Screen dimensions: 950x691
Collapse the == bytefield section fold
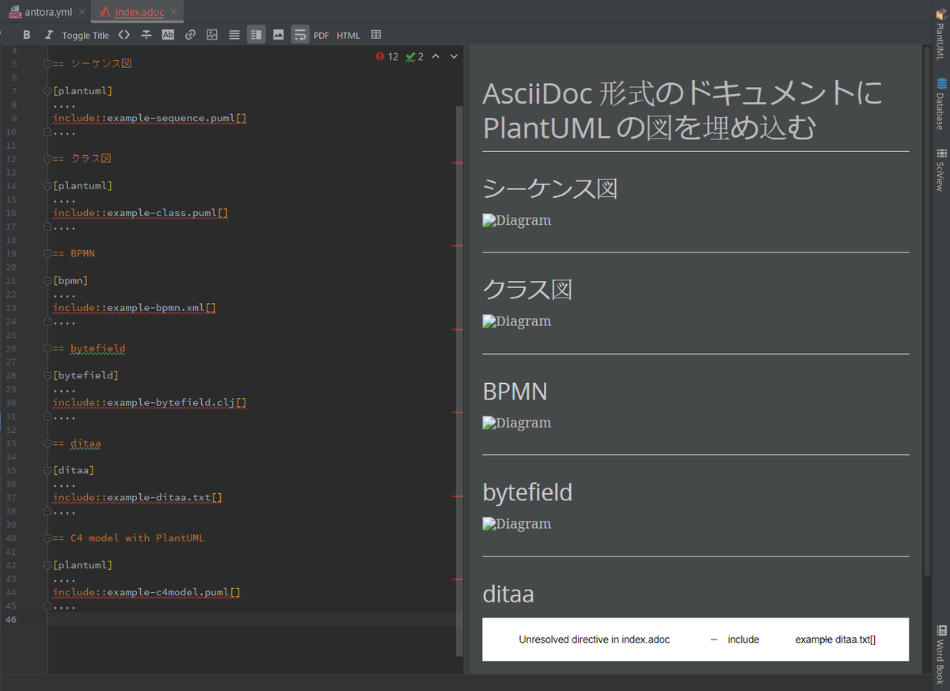(47, 348)
